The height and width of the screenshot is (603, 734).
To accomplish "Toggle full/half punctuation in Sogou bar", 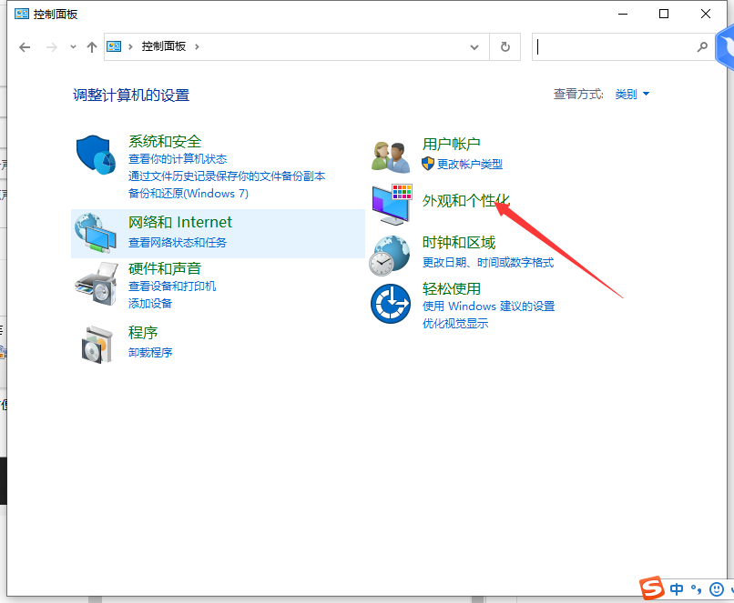I will point(696,590).
